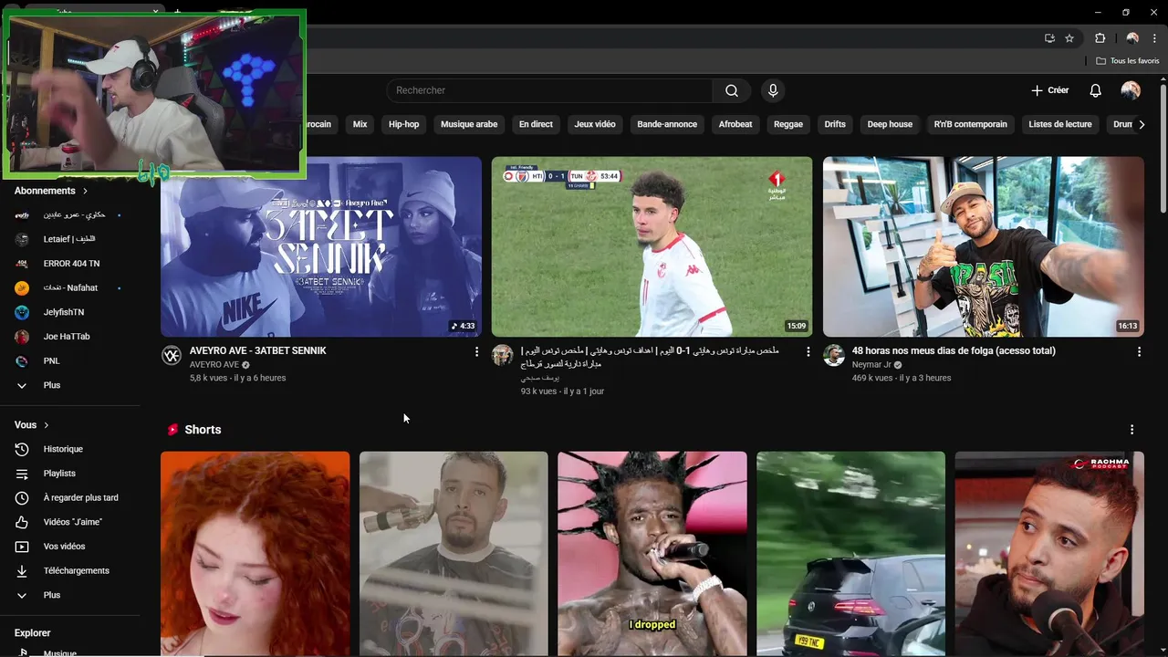
Task: Select the Jeux vidéo chip
Action: [595, 124]
